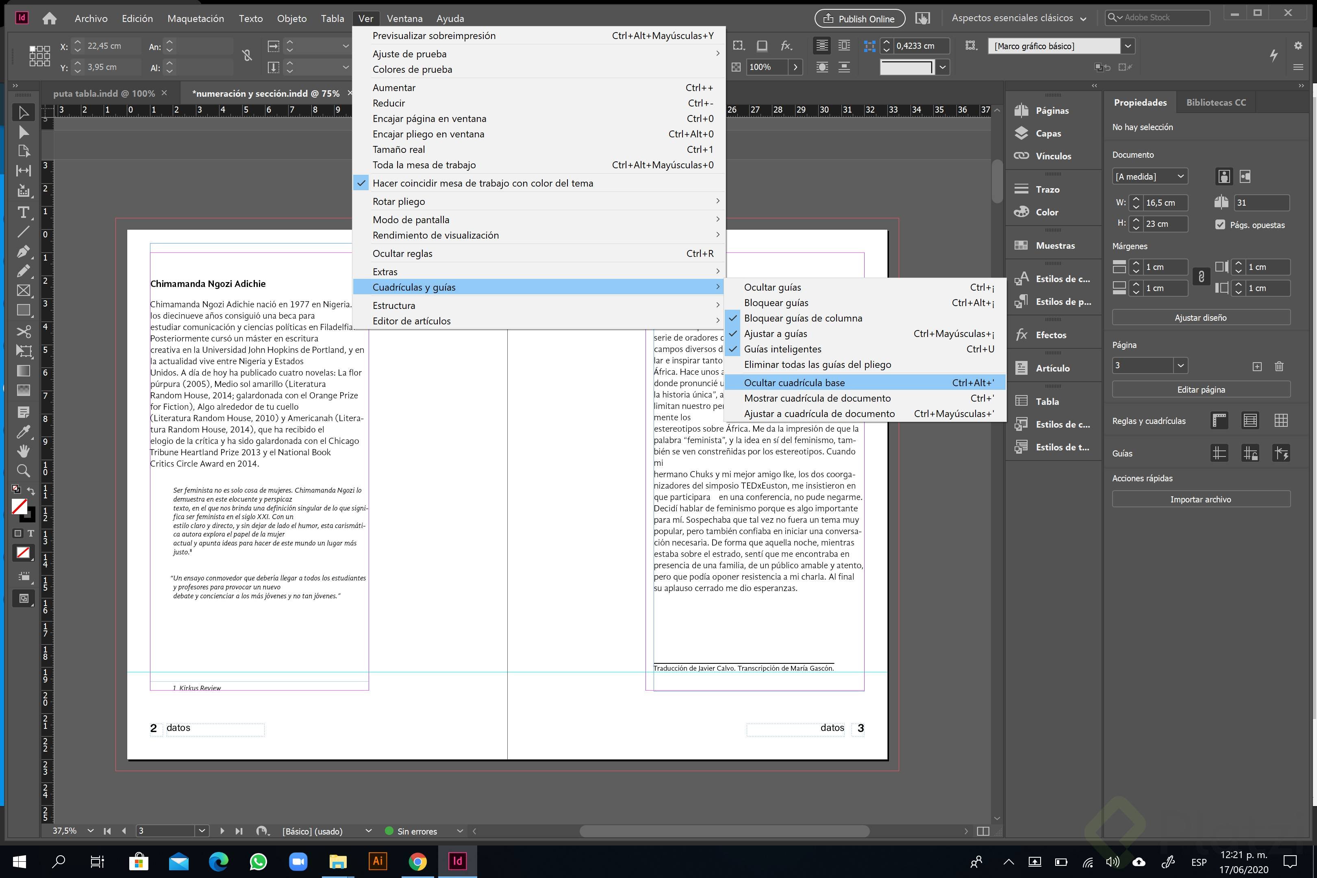Open the zoom level 37,5% dropdown
Image resolution: width=1317 pixels, height=878 pixels.
click(x=90, y=831)
